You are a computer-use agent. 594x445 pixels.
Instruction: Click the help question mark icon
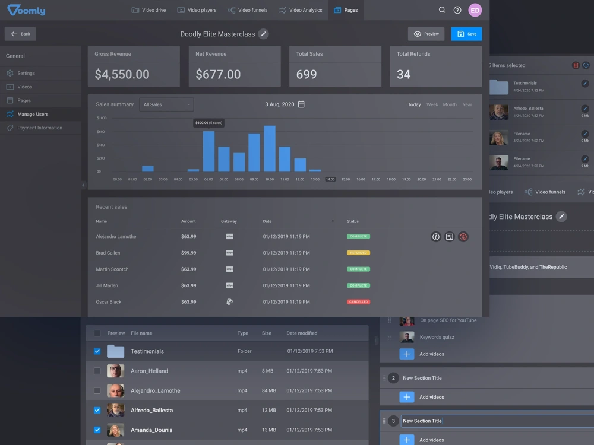(x=457, y=10)
